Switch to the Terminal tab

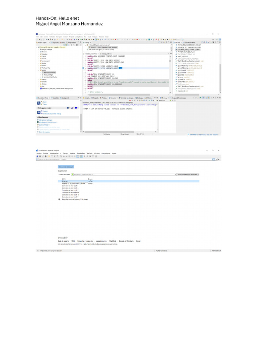tap(122, 98)
